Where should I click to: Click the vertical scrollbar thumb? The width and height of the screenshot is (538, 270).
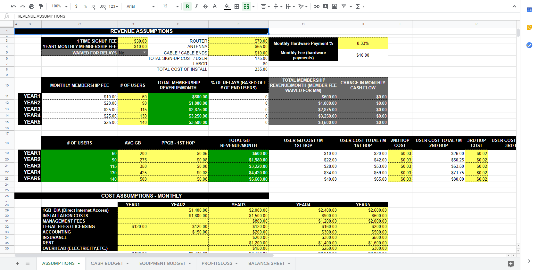coord(518,32)
